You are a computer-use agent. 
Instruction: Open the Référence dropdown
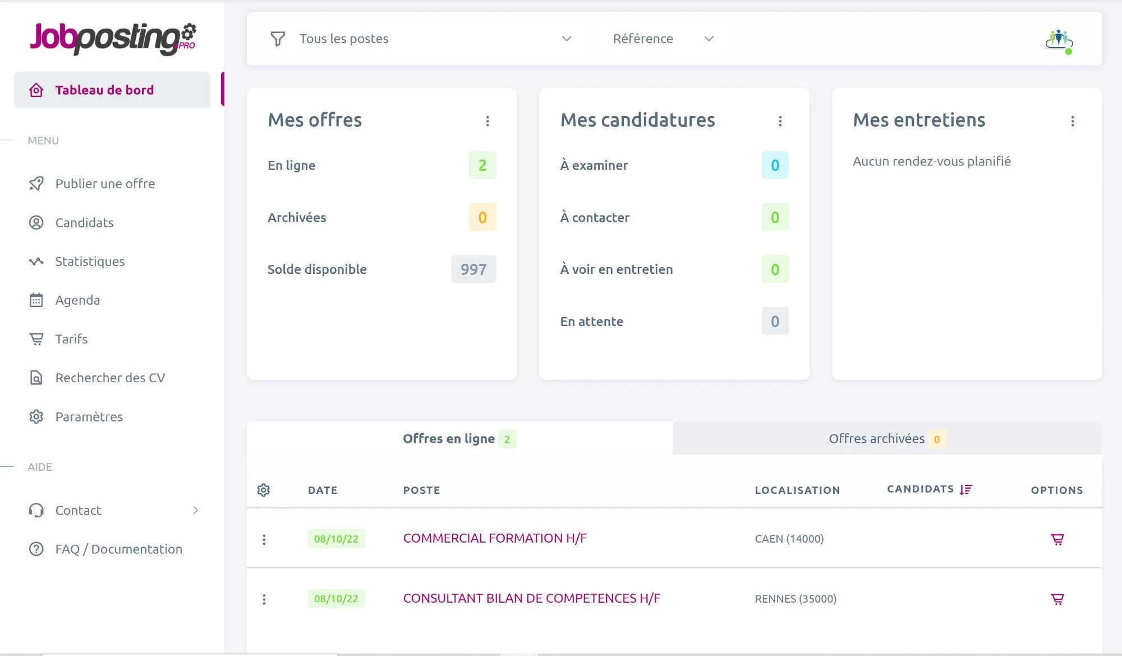point(663,39)
